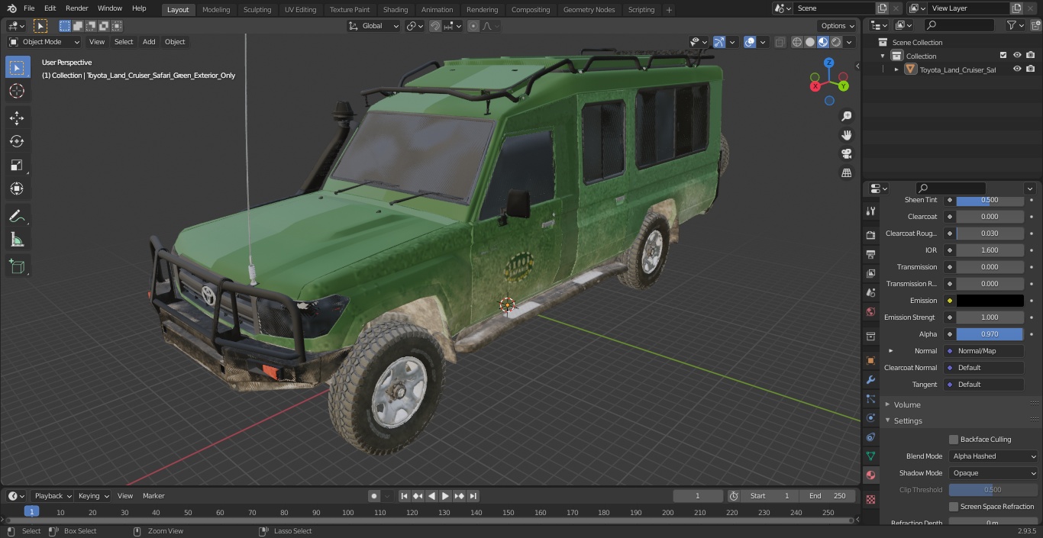Open the Physics properties tab
The width and height of the screenshot is (1043, 538).
870,417
